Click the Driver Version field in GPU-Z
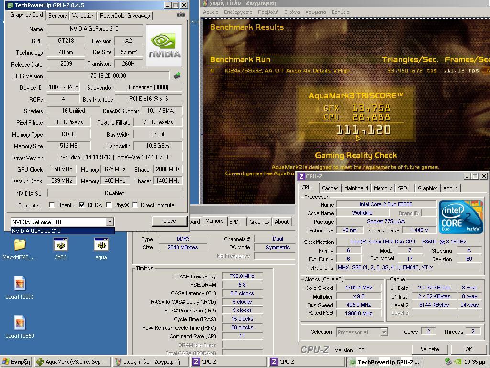 click(x=115, y=157)
